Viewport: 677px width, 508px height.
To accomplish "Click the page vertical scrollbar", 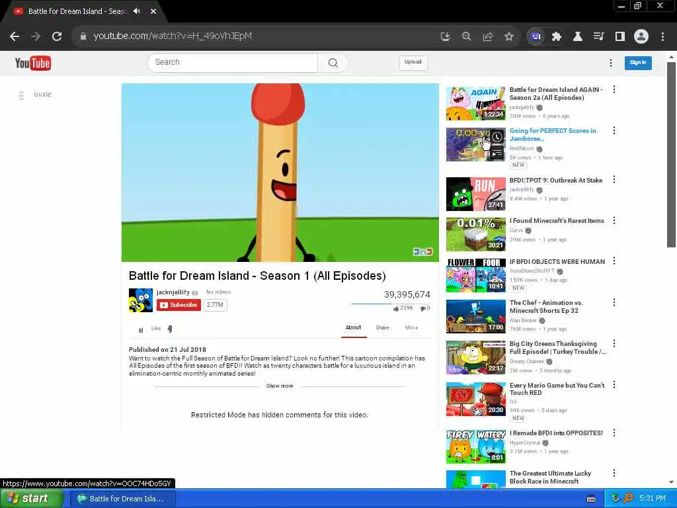I will pyautogui.click(x=671, y=154).
